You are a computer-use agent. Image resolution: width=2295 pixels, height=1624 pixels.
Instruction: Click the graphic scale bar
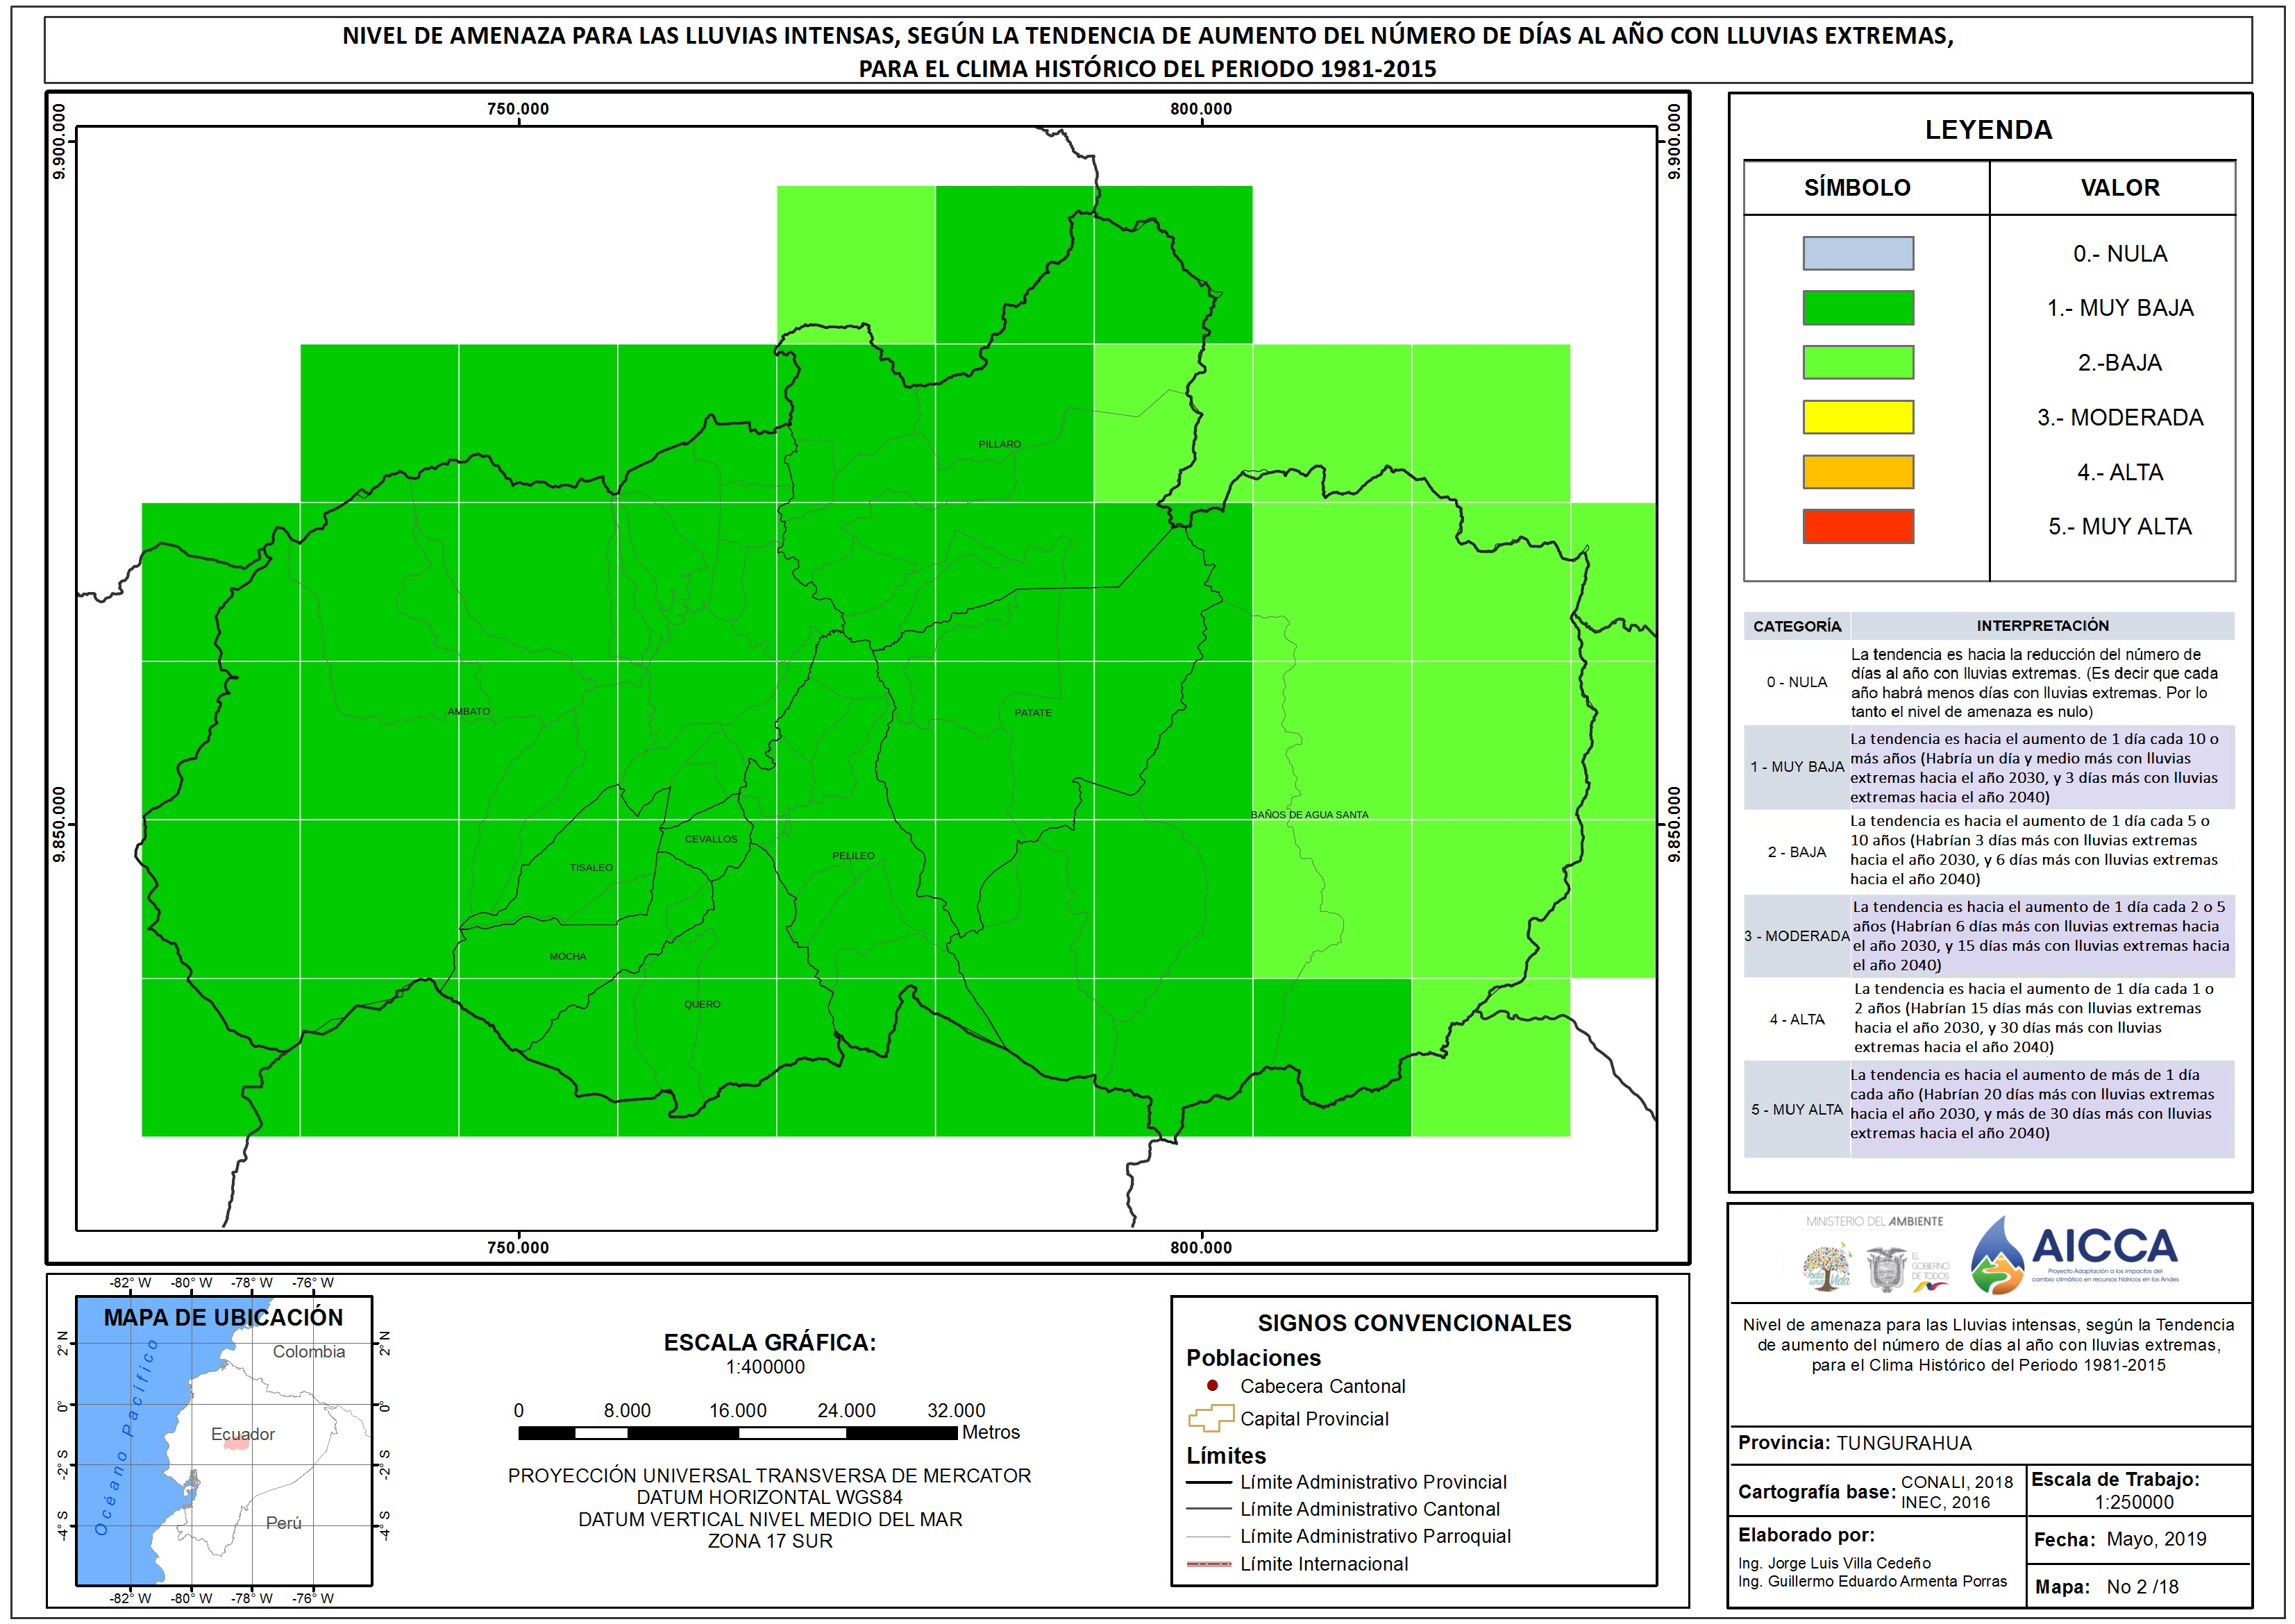coord(737,1433)
